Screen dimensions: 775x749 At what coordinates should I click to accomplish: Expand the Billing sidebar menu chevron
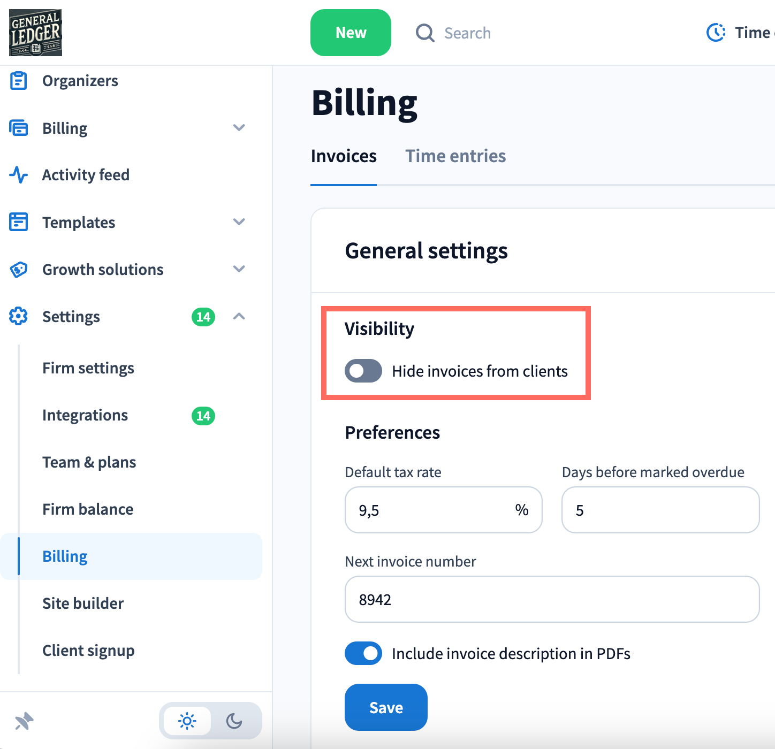(x=239, y=128)
